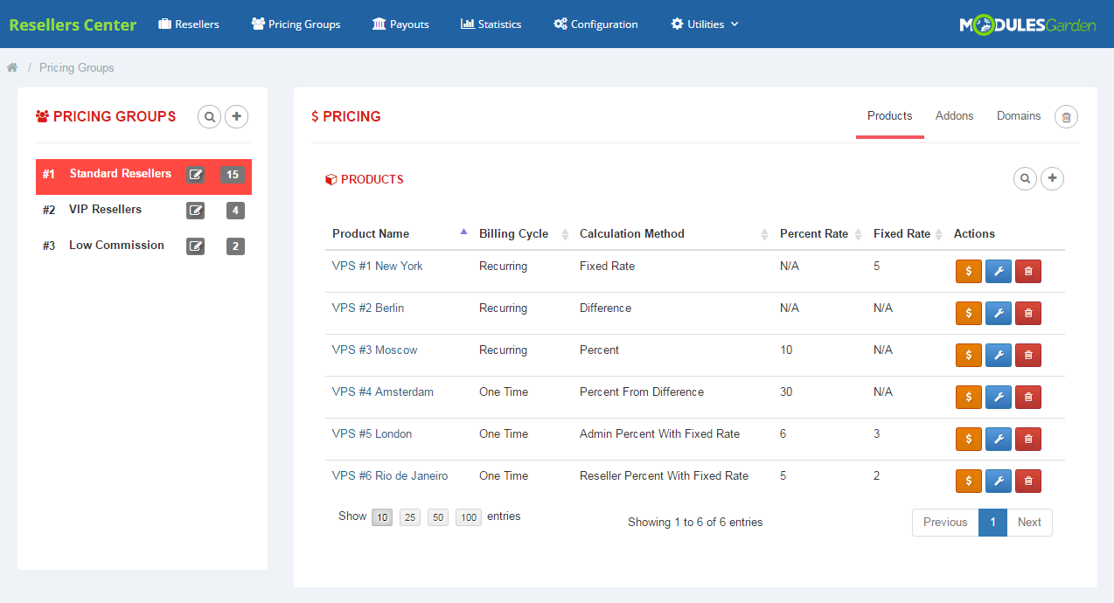1114x603 pixels.
Task: Add a new product with the plus icon
Action: pyautogui.click(x=1052, y=178)
